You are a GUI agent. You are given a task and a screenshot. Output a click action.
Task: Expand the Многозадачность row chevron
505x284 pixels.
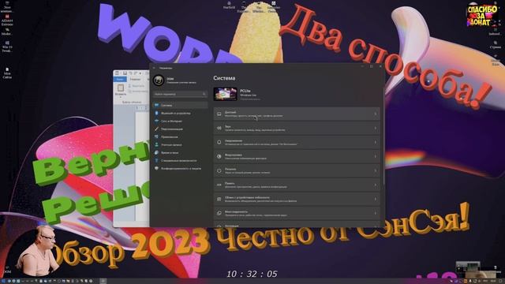[376, 213]
